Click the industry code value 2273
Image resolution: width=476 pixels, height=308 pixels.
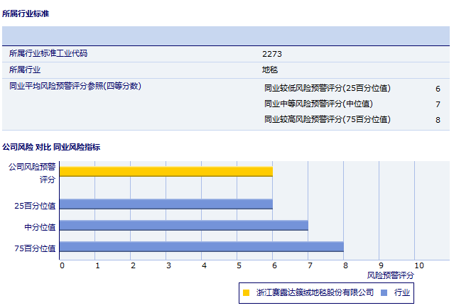tap(272, 54)
